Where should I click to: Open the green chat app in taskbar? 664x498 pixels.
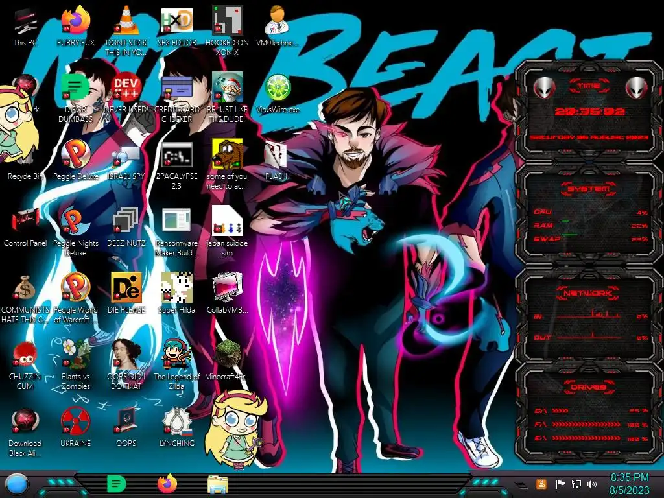coord(116,484)
